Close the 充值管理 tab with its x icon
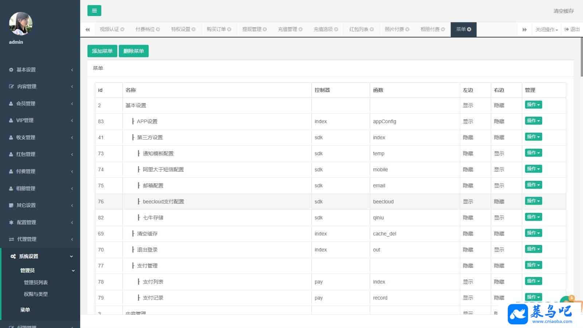Viewport: 583px width, 328px height. tap(301, 30)
